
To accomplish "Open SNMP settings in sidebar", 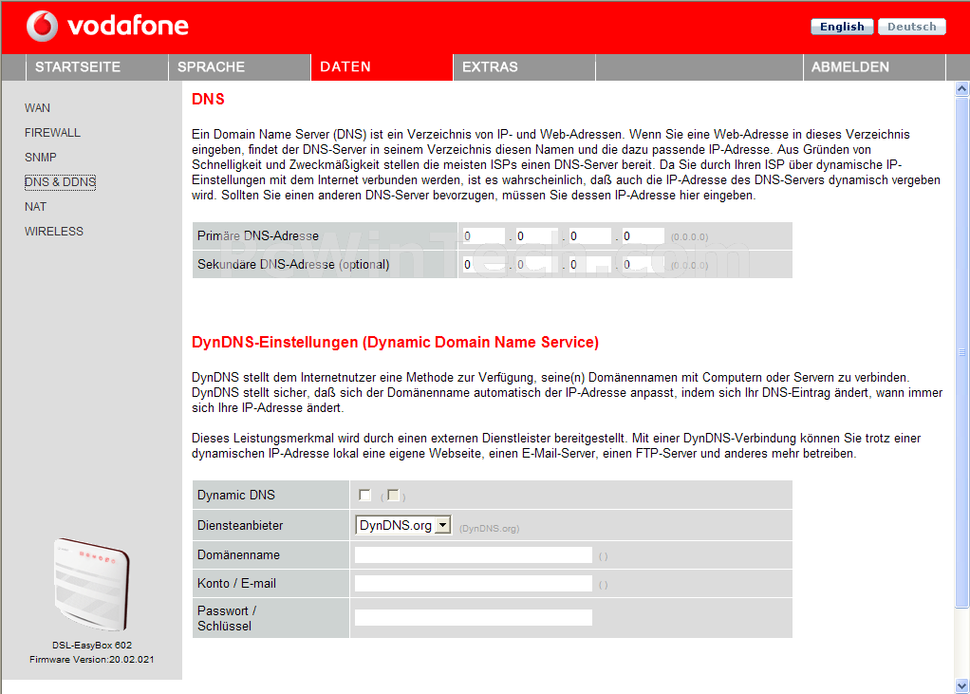I will 40,157.
